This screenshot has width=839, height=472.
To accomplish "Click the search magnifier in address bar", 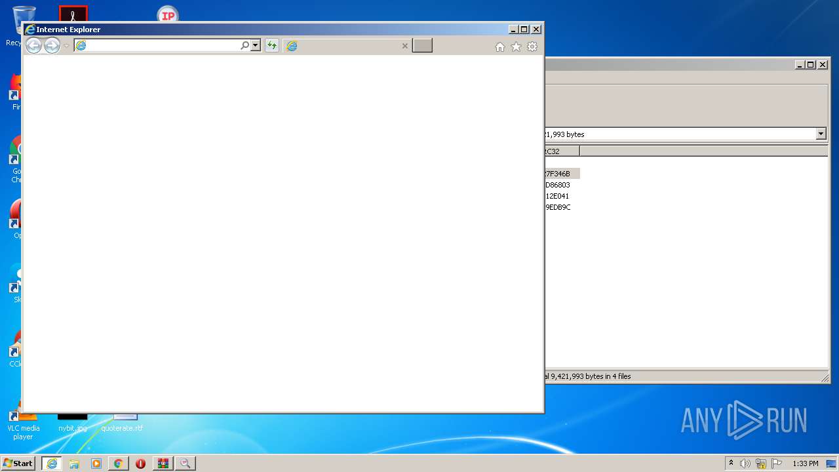I will [245, 45].
